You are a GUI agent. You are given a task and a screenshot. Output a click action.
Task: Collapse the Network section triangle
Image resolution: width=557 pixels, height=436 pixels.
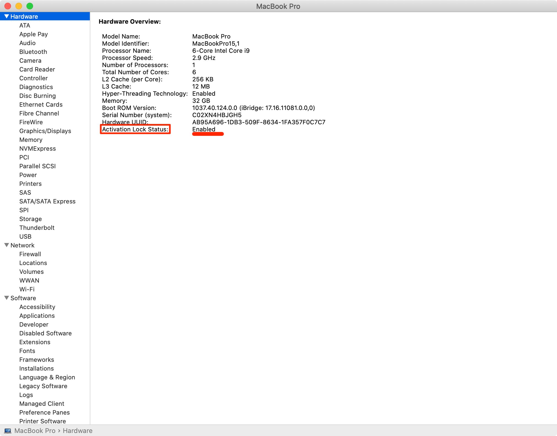click(7, 245)
